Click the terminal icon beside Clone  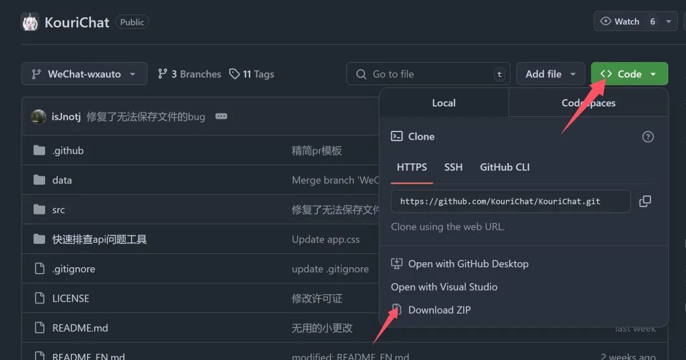pos(397,136)
